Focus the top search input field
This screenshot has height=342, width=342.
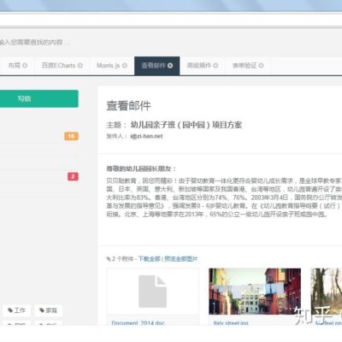tap(34, 43)
